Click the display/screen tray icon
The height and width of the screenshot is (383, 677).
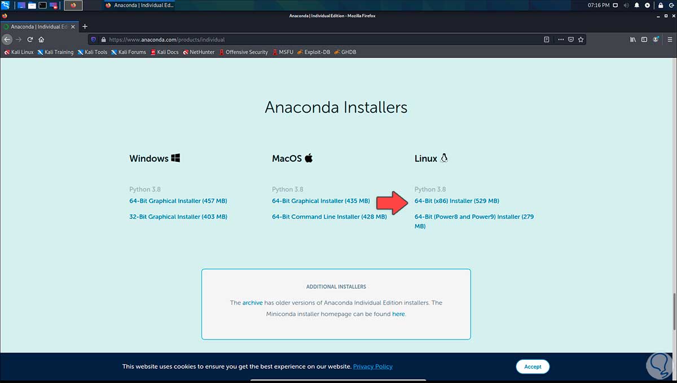coord(614,5)
